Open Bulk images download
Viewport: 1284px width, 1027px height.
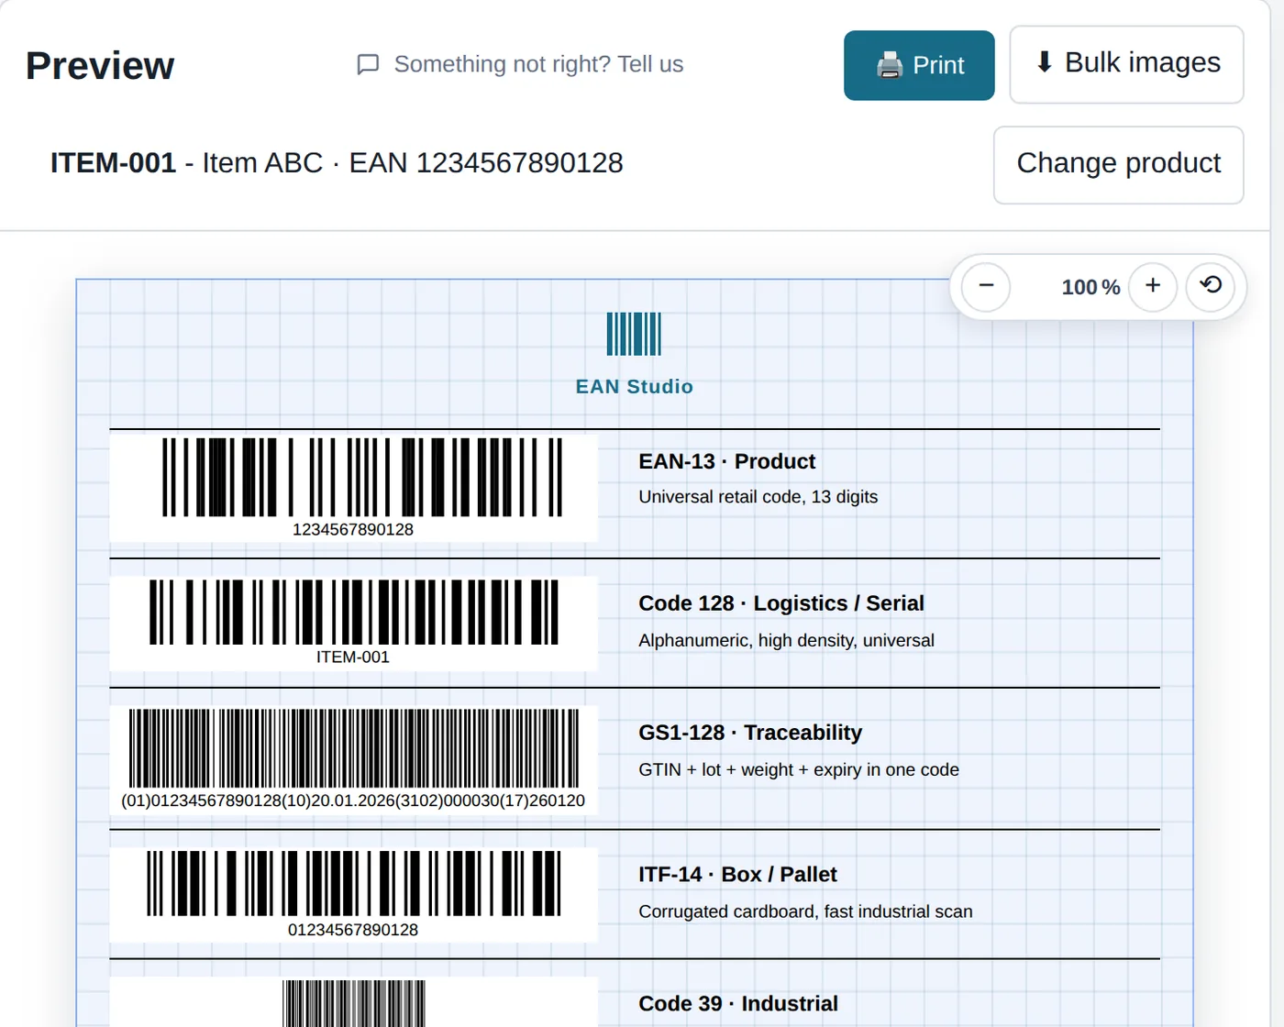pyautogui.click(x=1126, y=64)
